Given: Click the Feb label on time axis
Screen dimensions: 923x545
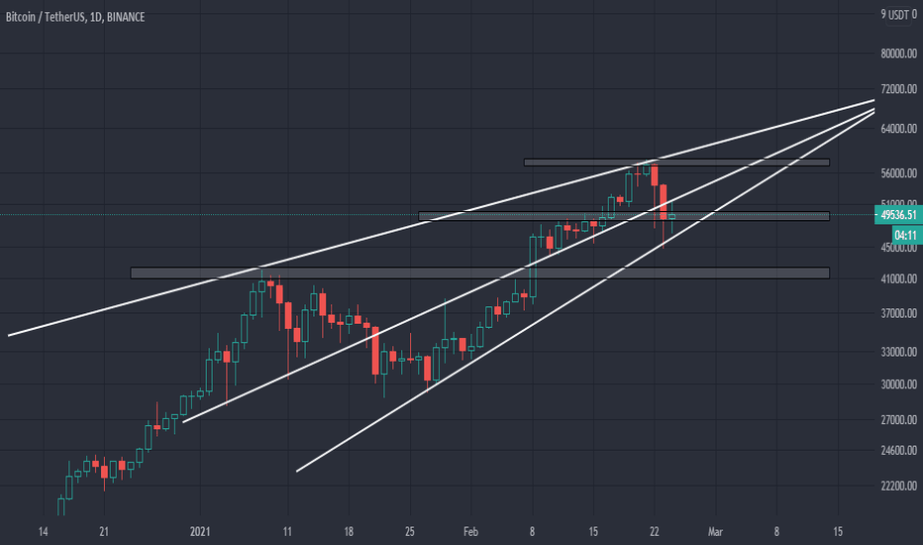Looking at the screenshot, I should (470, 532).
